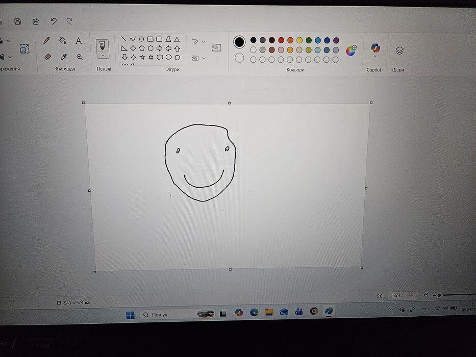The height and width of the screenshot is (357, 476).
Task: Undo the last action
Action: [54, 21]
